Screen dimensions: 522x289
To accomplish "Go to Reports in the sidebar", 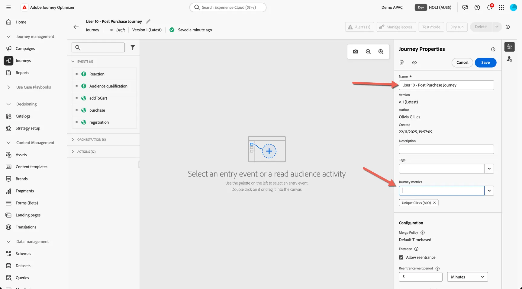I will (x=22, y=73).
